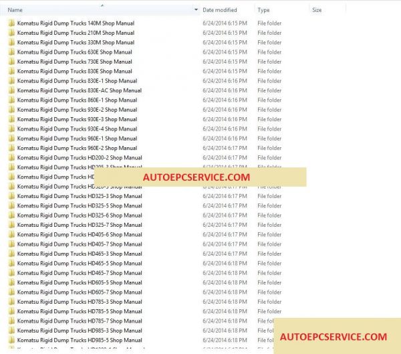Screen dimensions: 401x354
Task: Click folder icon for 730E Shop Manual
Action: click(11, 62)
